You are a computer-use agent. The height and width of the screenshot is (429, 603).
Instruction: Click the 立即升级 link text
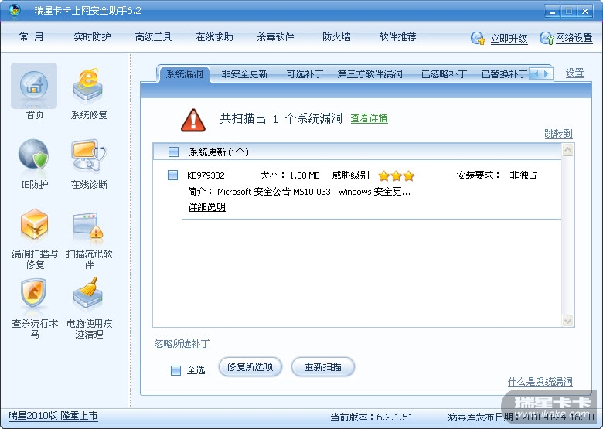click(x=509, y=39)
